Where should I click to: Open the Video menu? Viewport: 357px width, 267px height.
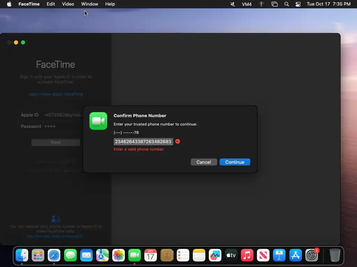click(68, 4)
